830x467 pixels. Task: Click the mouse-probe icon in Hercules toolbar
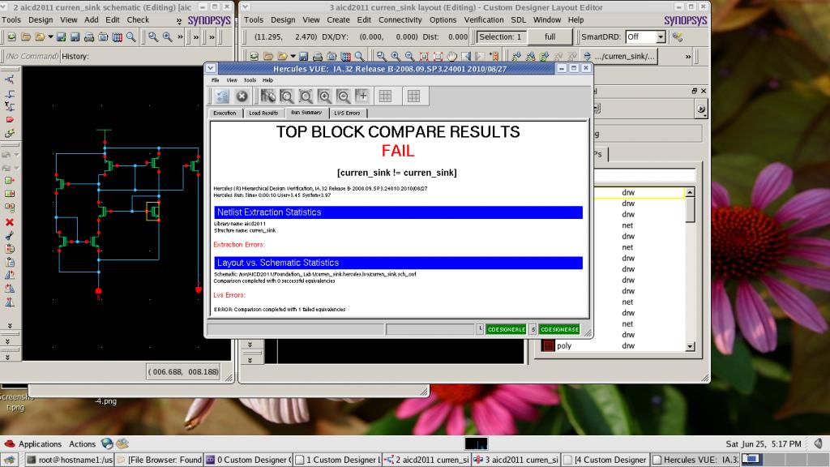coord(267,96)
